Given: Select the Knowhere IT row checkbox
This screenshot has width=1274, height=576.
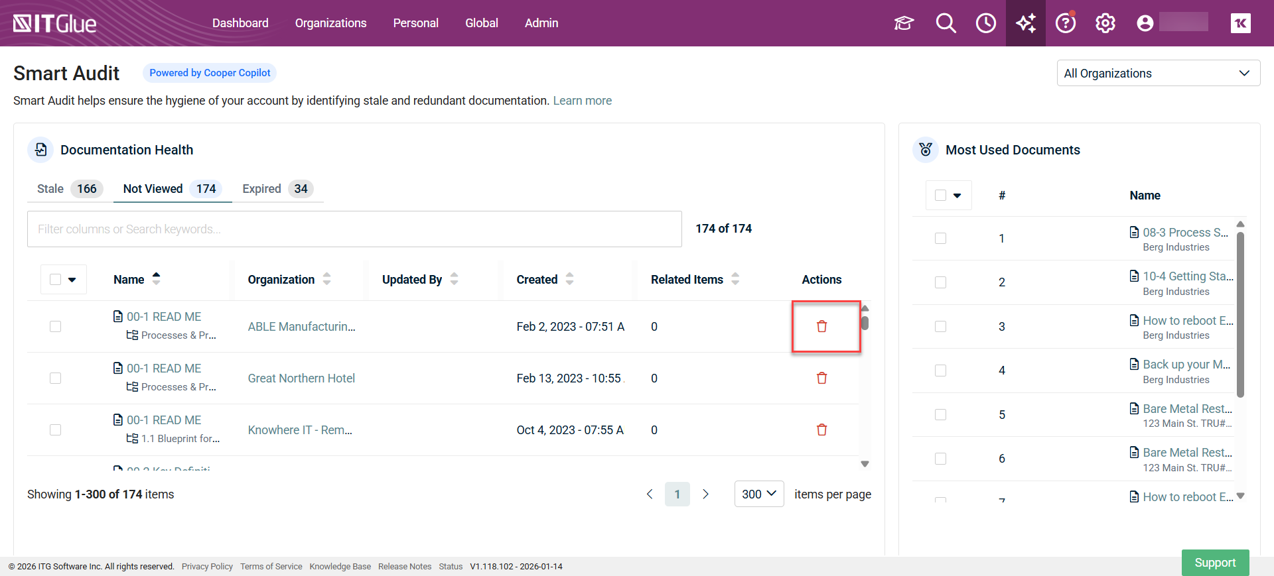Looking at the screenshot, I should (56, 430).
